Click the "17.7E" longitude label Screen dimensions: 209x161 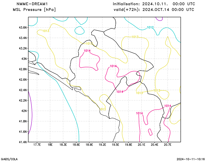[37, 145]
